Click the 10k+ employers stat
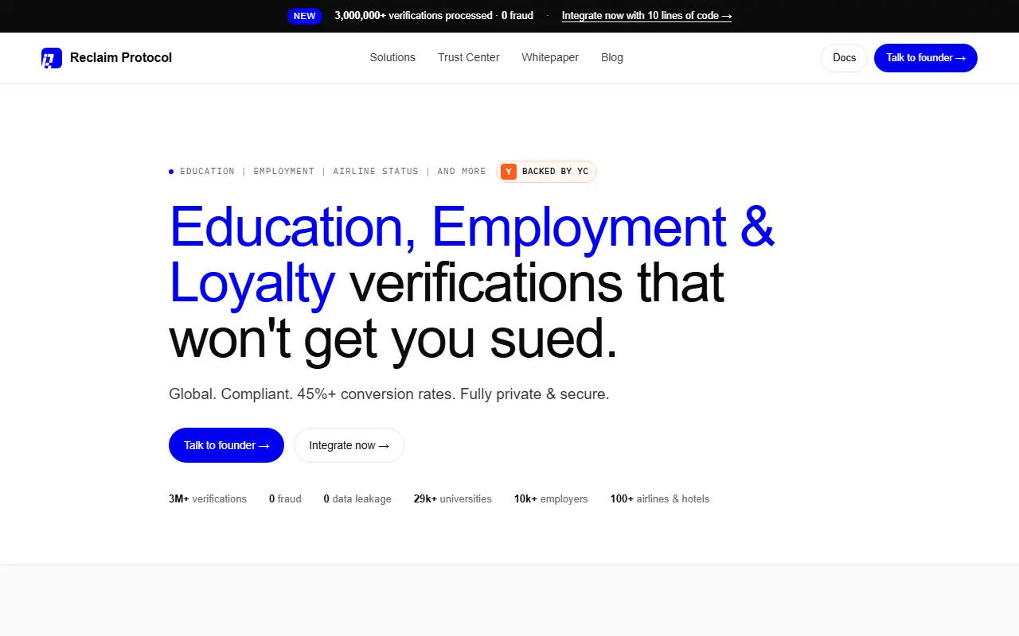 click(x=551, y=499)
